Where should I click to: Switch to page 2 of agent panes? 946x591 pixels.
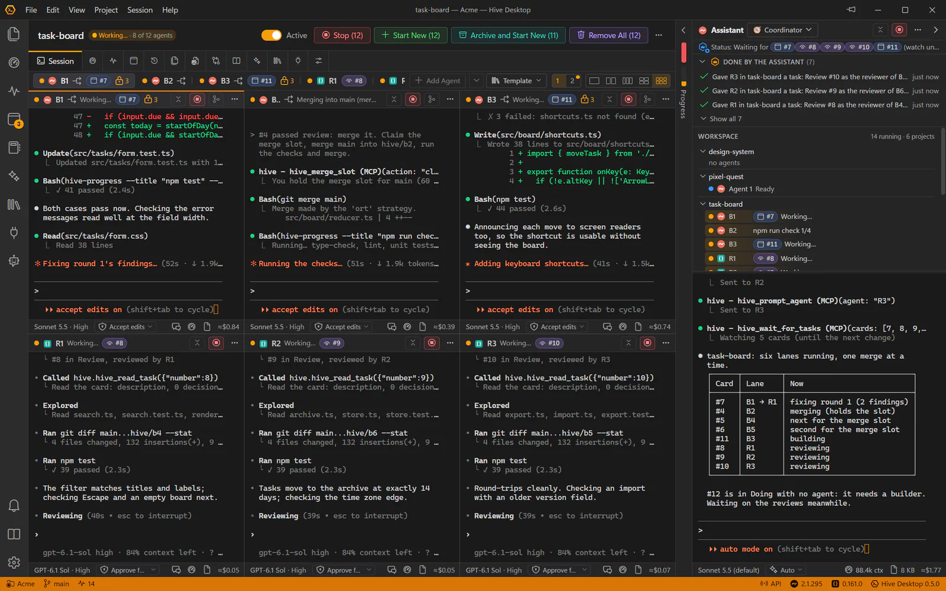tap(572, 81)
